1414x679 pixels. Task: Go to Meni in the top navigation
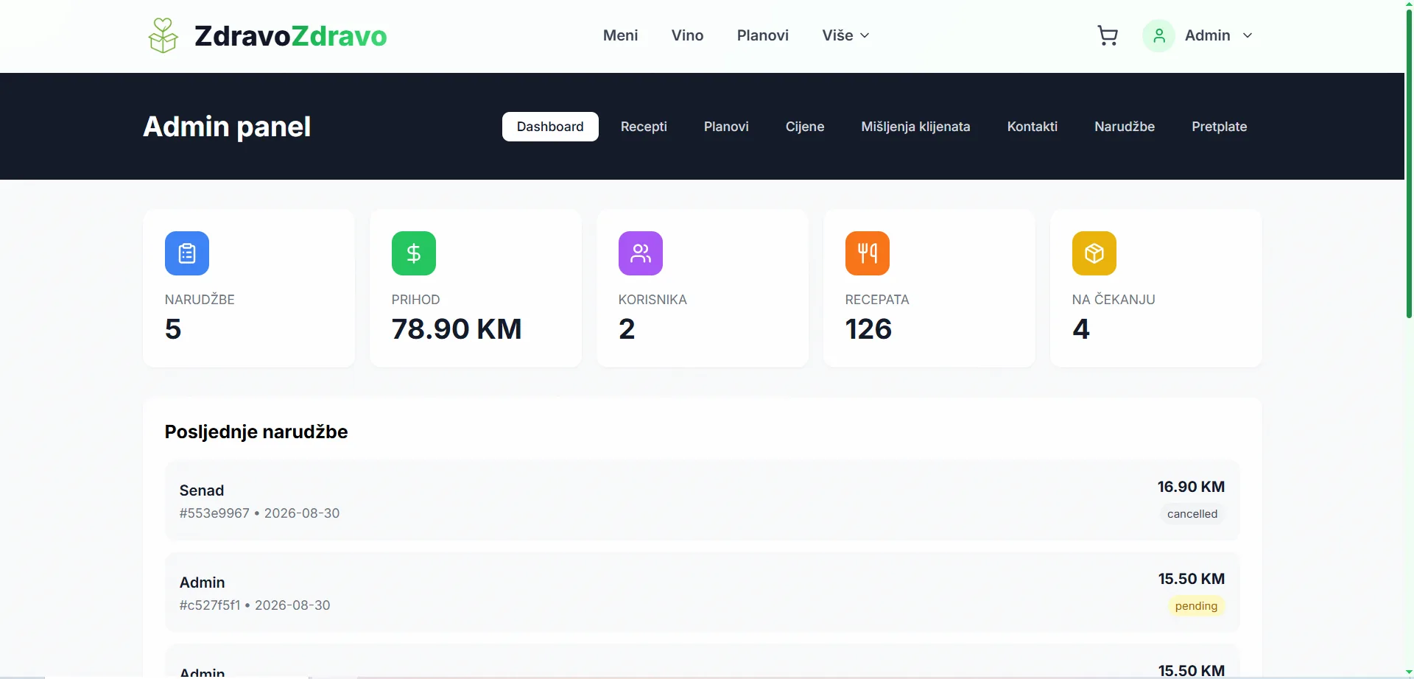click(620, 35)
